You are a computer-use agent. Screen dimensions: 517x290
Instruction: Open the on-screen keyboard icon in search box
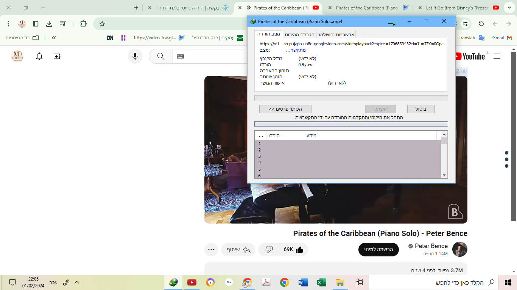point(181,56)
